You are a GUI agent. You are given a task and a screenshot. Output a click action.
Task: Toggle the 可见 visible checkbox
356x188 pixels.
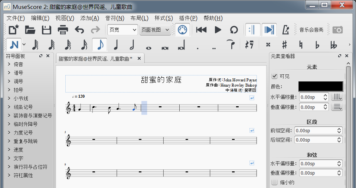point(275,76)
